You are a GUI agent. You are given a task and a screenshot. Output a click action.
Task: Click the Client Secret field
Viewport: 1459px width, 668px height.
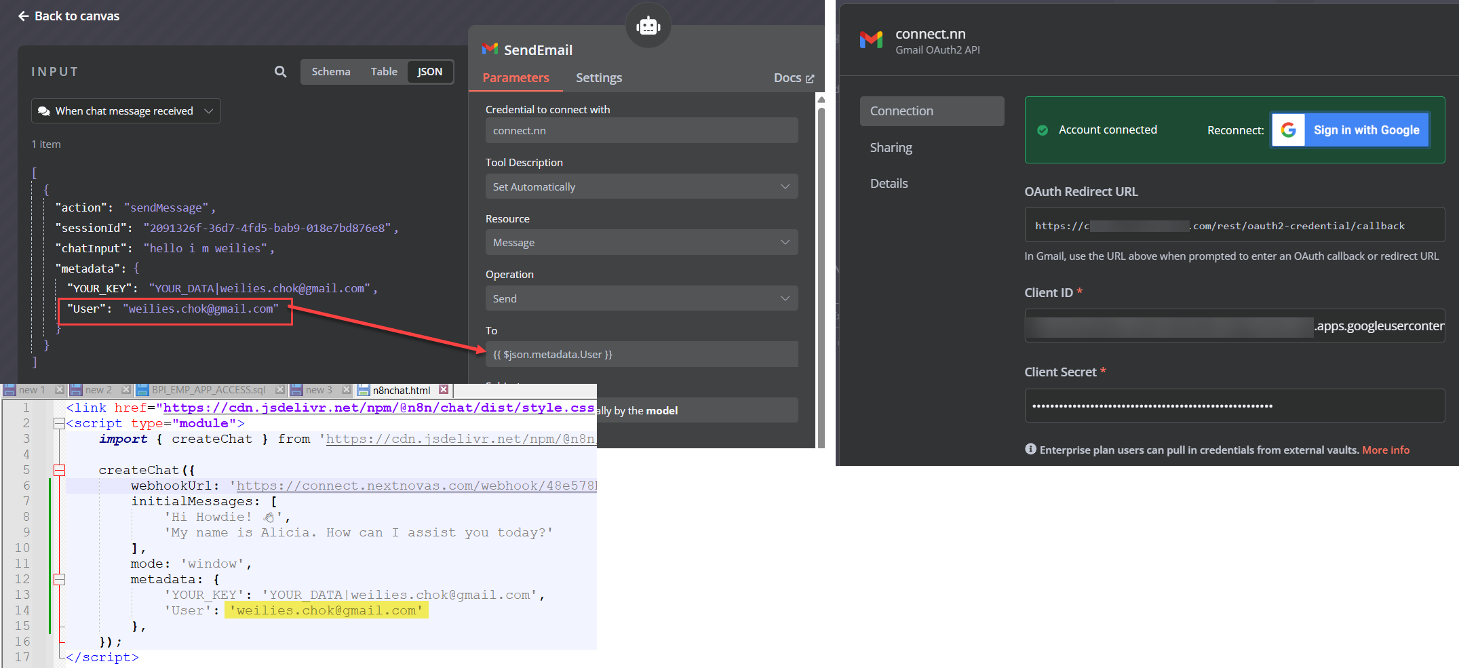pos(1234,406)
